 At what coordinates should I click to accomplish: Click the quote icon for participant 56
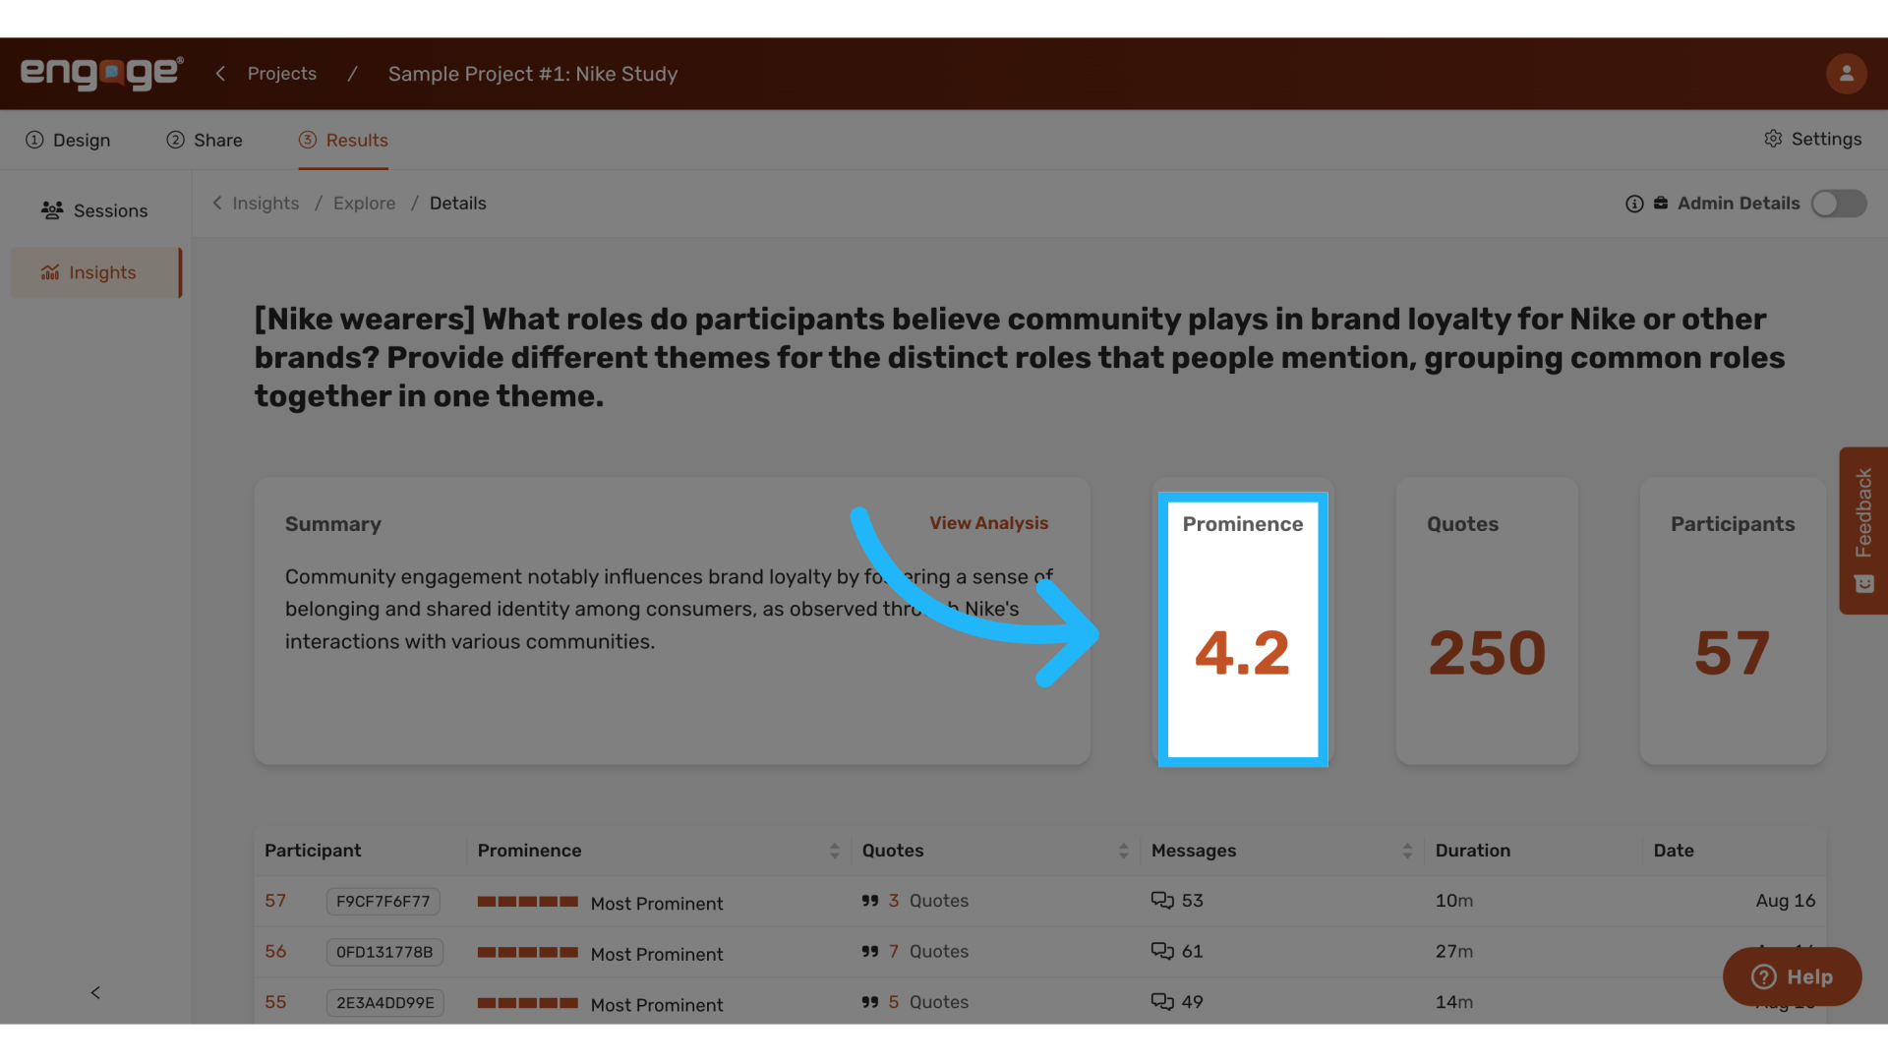[x=870, y=952]
